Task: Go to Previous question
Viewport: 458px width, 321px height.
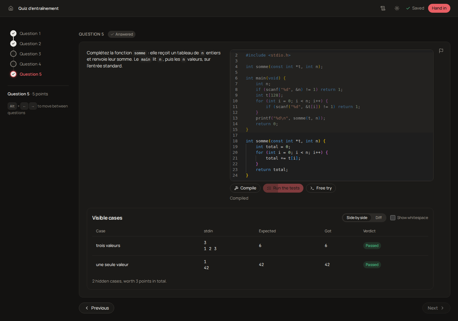Action: (x=96, y=308)
